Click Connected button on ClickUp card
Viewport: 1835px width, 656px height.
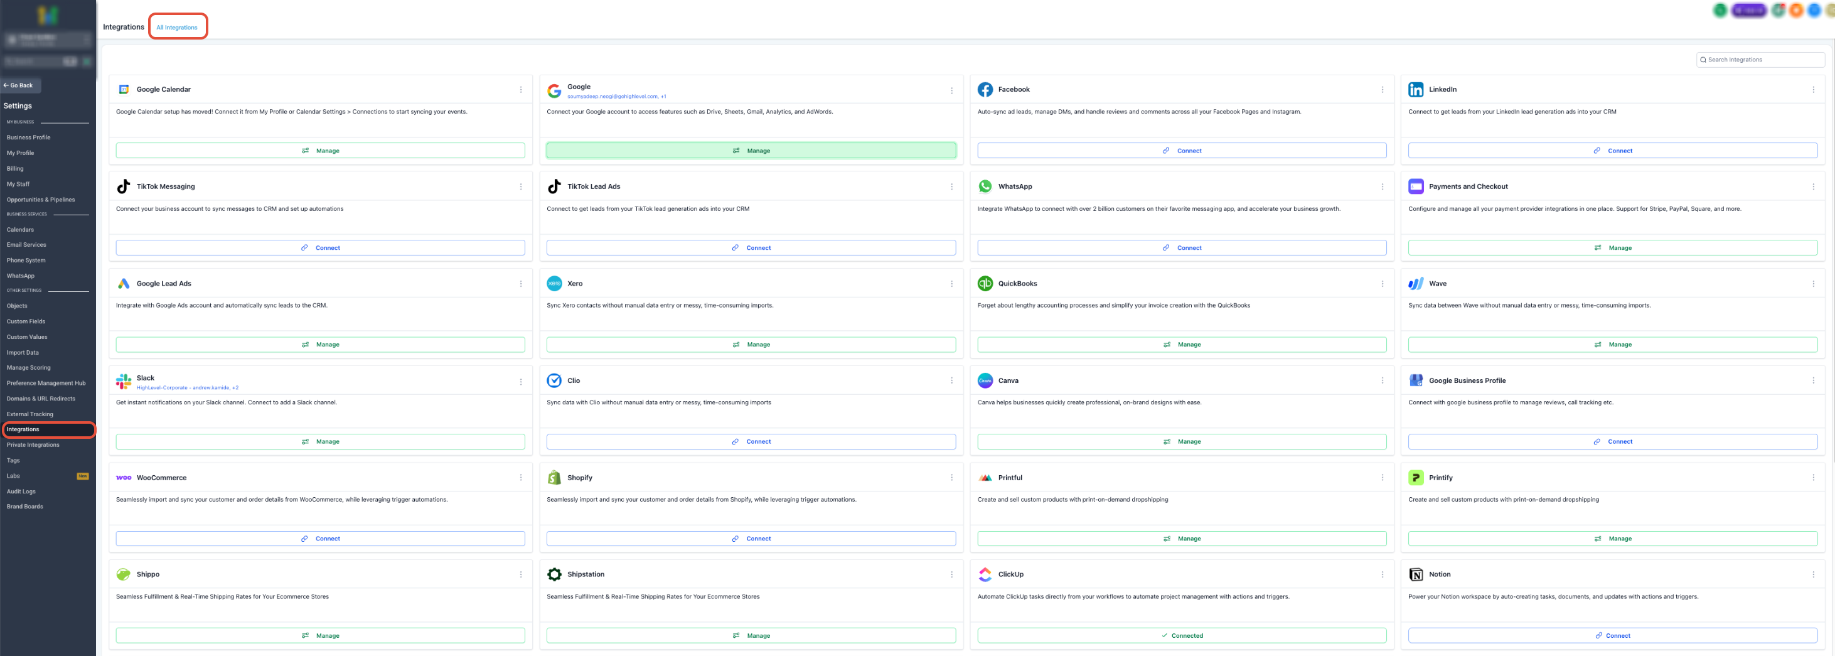1182,635
